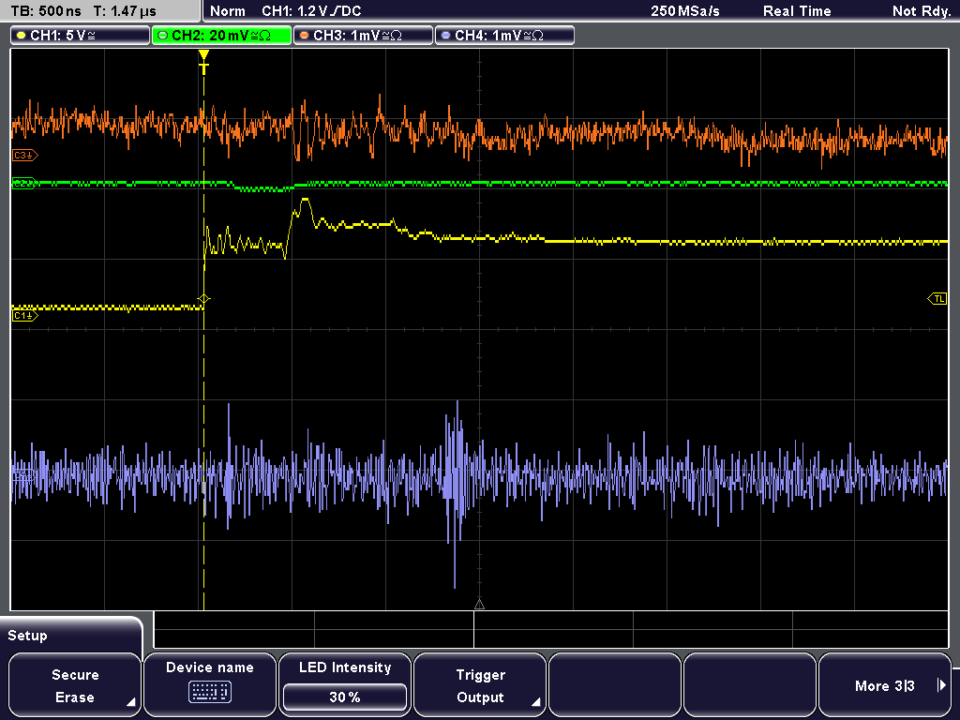The image size is (960, 720).
Task: Click the arrow icon on More 3|3
Action: [x=941, y=685]
